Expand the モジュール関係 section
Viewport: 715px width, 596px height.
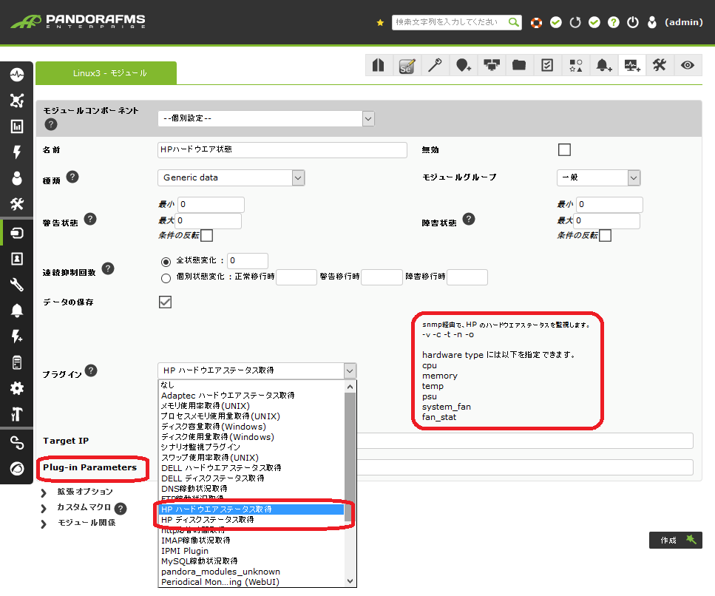coord(87,523)
